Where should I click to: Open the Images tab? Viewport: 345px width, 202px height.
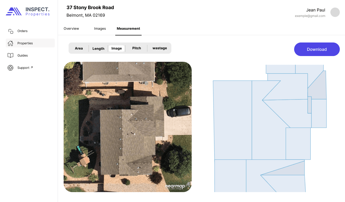click(100, 29)
